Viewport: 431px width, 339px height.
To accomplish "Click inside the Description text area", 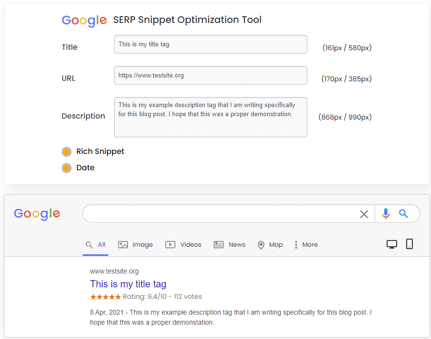I will (210, 117).
